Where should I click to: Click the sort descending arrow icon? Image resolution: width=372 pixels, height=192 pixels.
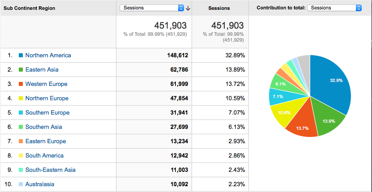click(x=188, y=8)
